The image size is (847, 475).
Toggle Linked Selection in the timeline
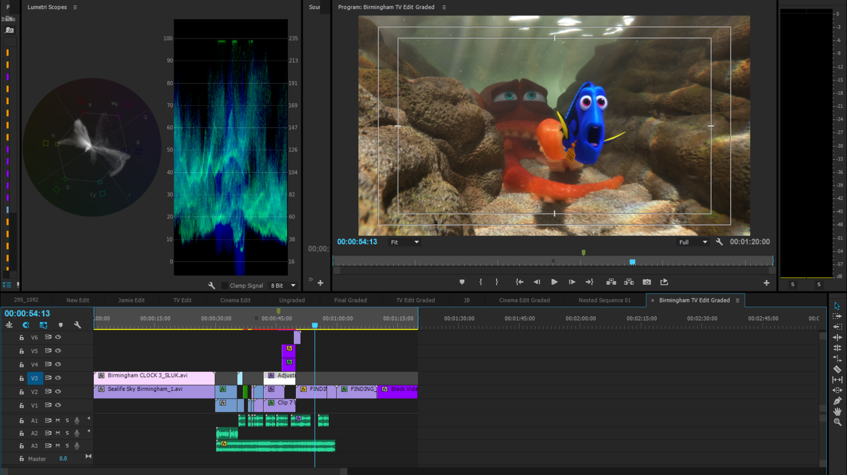[43, 325]
